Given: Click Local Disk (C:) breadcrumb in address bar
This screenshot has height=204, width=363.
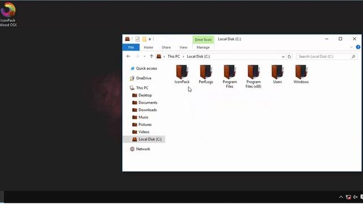Looking at the screenshot, I should click(199, 57).
